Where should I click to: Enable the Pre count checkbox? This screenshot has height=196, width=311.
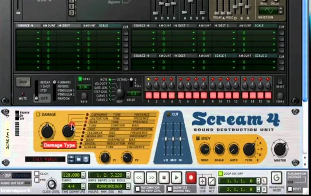[x=37, y=180]
